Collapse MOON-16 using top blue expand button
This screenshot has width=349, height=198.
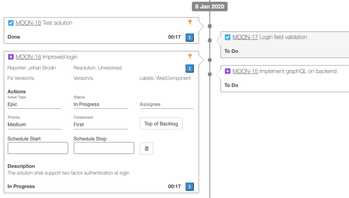(190, 68)
